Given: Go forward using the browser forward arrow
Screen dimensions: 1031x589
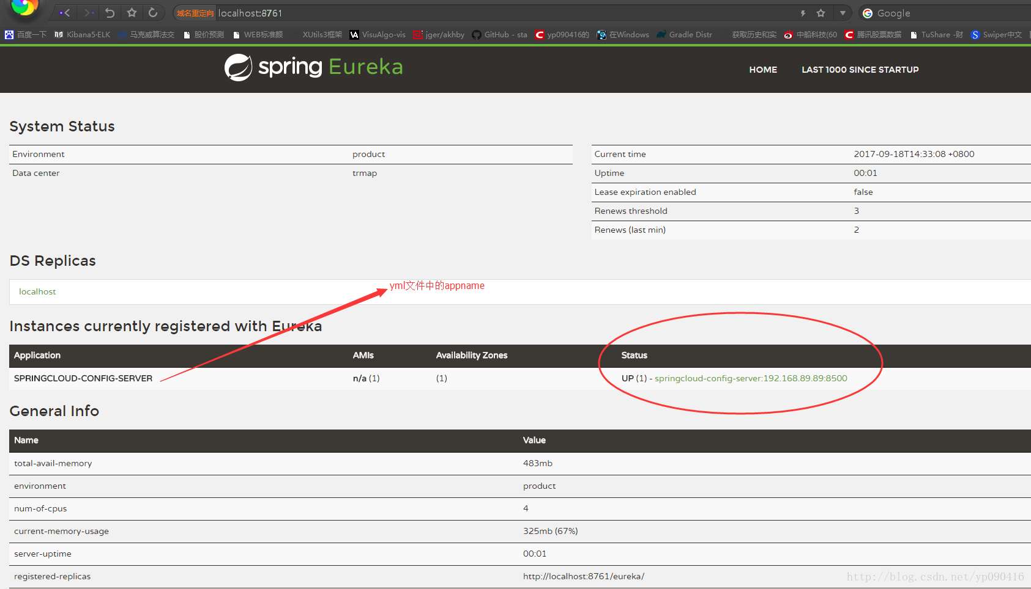Looking at the screenshot, I should coord(89,13).
